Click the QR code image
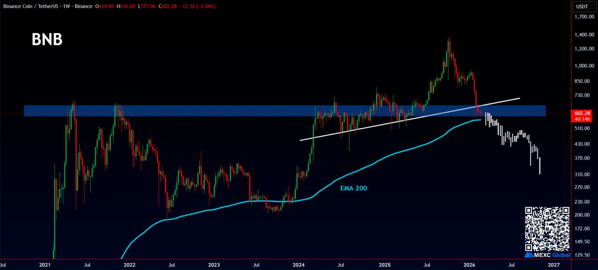The width and height of the screenshot is (598, 270). [548, 229]
